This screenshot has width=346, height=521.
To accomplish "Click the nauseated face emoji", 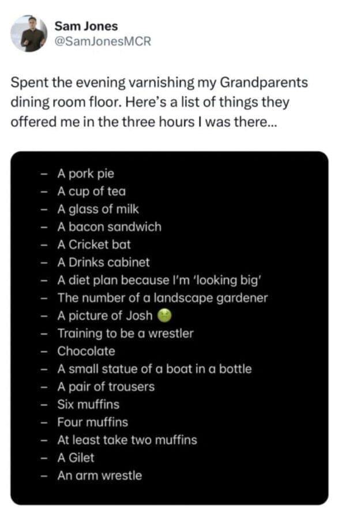I will point(164,315).
